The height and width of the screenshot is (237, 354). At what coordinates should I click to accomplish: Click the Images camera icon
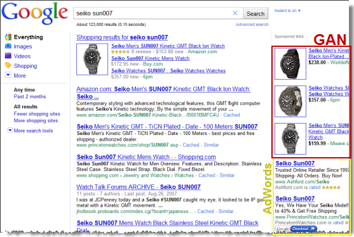click(x=8, y=46)
